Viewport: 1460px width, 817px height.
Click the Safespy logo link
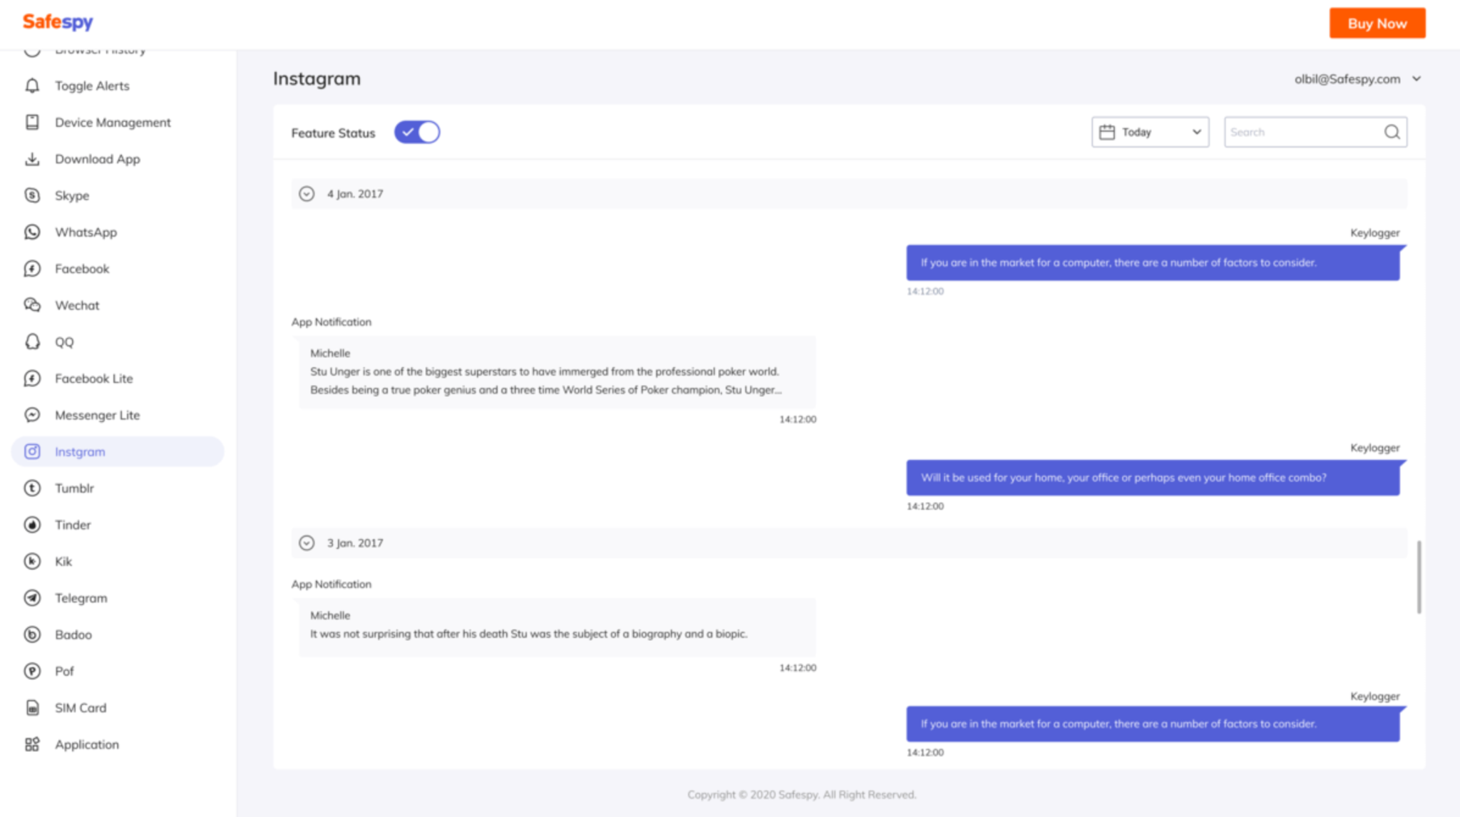(58, 22)
